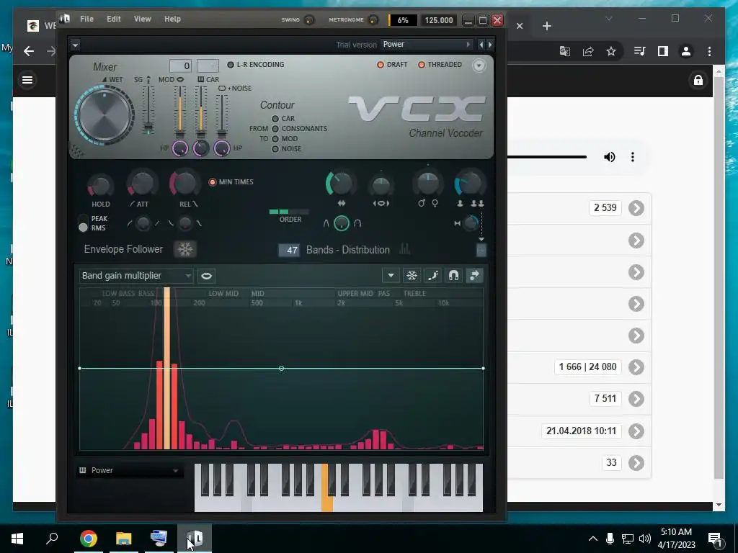Open a new Chrome tab
The height and width of the screenshot is (553, 738).
546,27
